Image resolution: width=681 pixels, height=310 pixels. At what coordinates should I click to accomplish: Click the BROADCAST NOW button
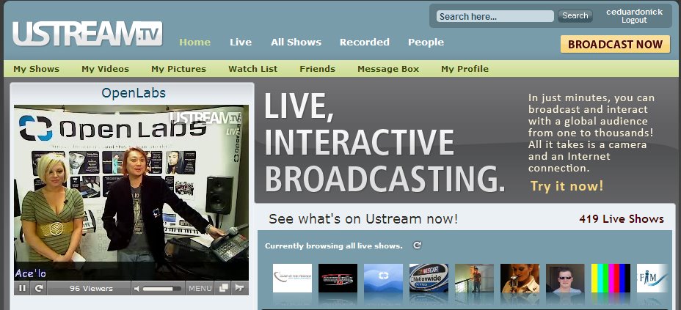pos(615,44)
